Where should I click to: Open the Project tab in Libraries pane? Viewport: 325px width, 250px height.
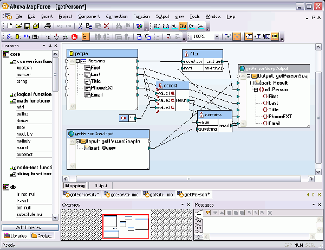point(41,236)
